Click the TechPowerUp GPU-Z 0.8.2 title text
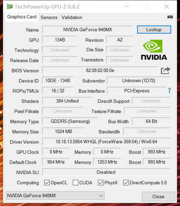Viewport: 180px width, 206px height. [47, 7]
